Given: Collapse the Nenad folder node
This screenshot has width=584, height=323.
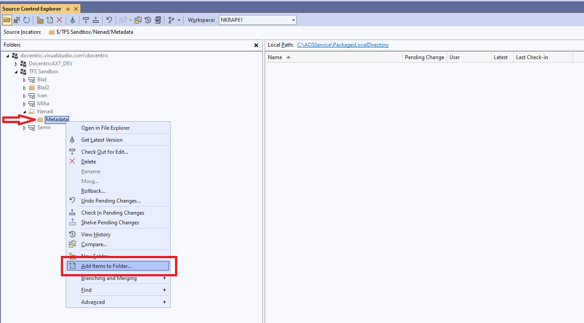Looking at the screenshot, I should 24,112.
